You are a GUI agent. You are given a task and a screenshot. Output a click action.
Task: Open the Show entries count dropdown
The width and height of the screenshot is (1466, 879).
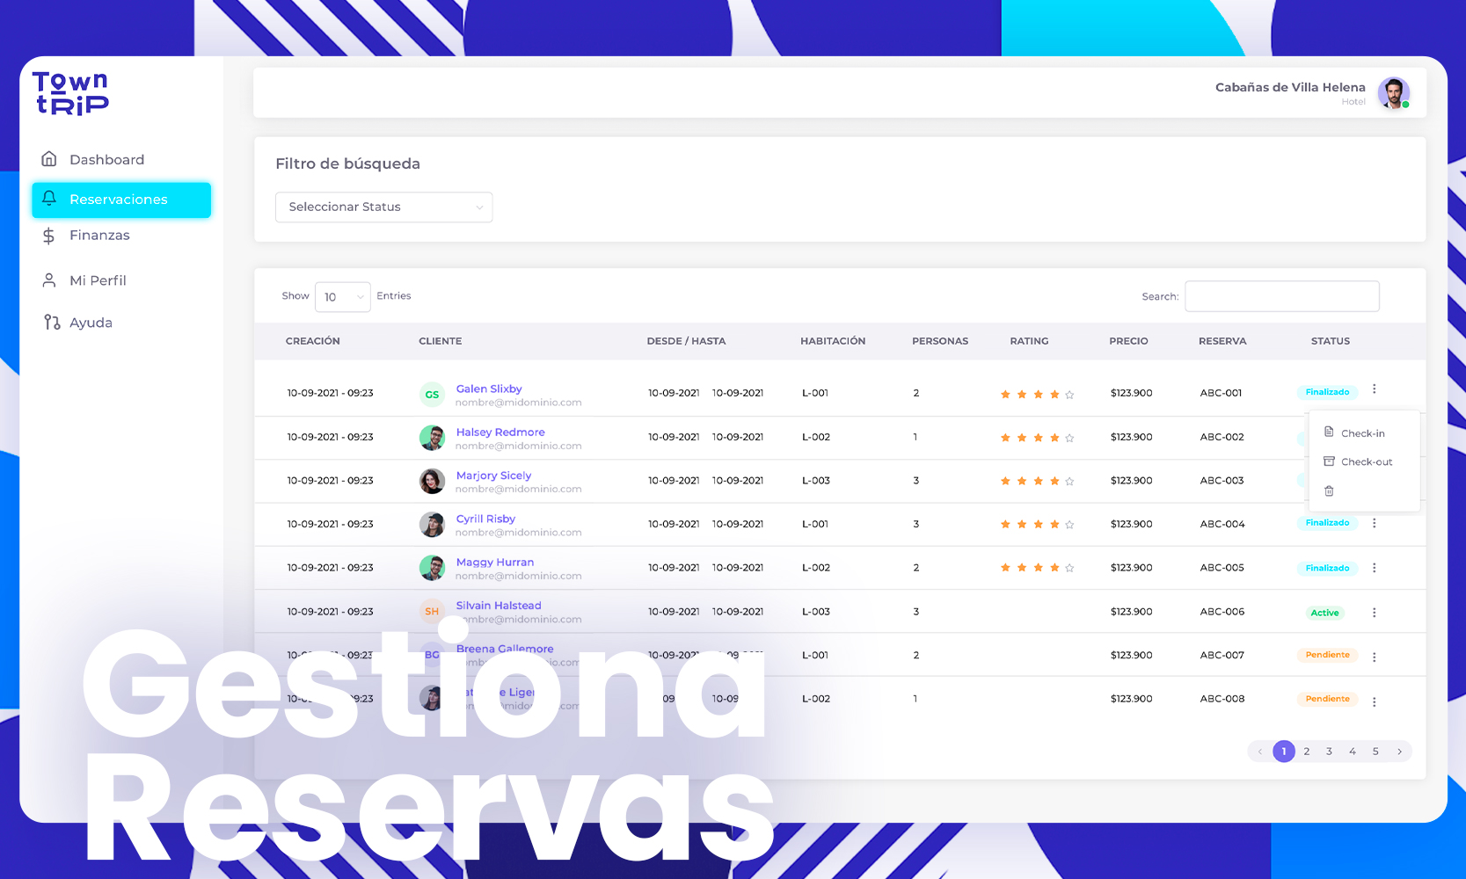343,297
